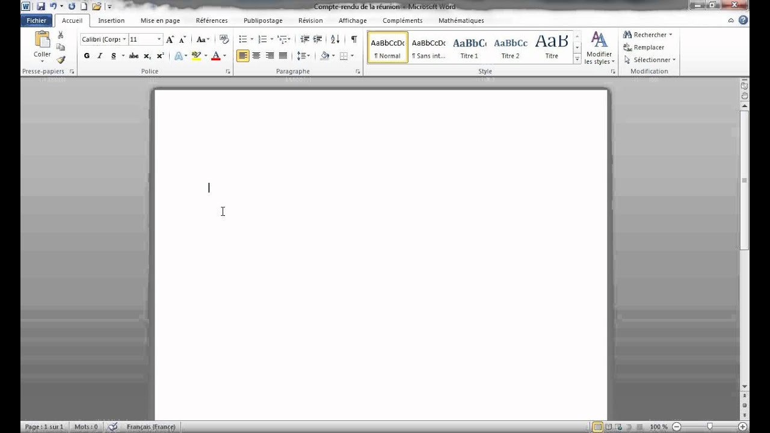Open the Police dialog launcher

click(x=228, y=72)
